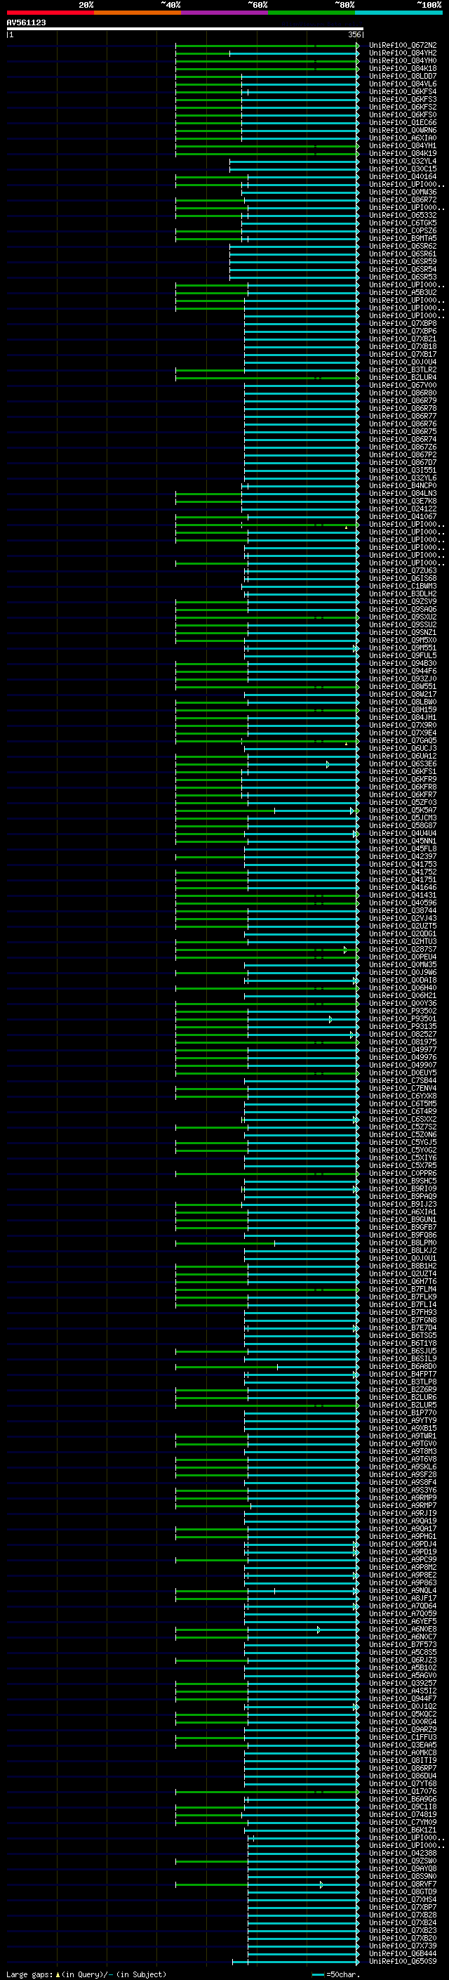Viewport: 449px width, 1980px height.
Task: Choose subject UniRef100_Q40164
Action: (x=403, y=177)
